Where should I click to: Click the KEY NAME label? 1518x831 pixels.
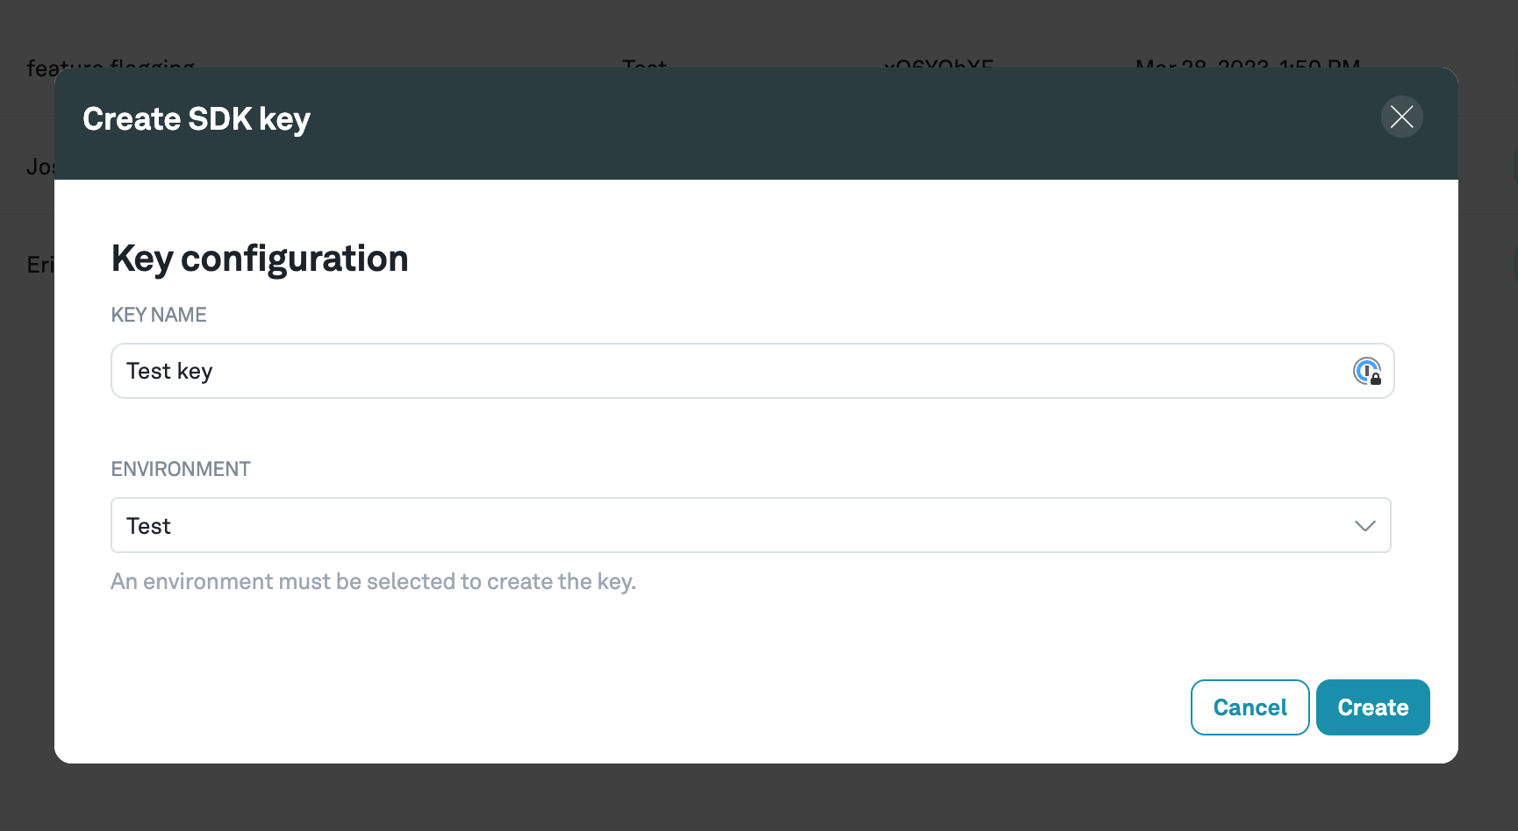[159, 315]
